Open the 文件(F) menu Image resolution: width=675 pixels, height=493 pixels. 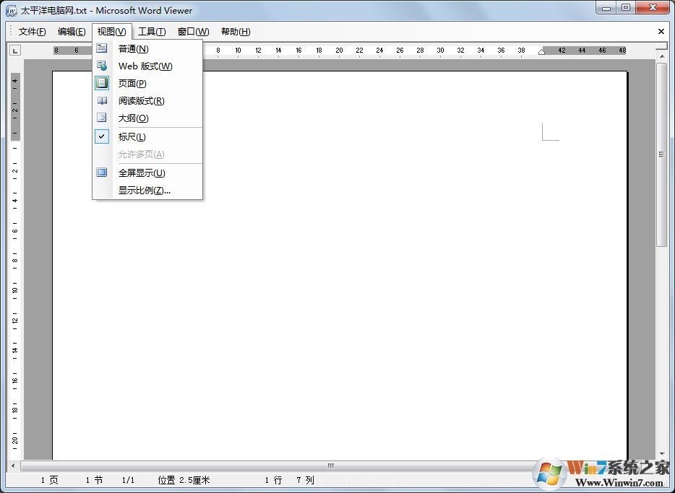pos(32,31)
